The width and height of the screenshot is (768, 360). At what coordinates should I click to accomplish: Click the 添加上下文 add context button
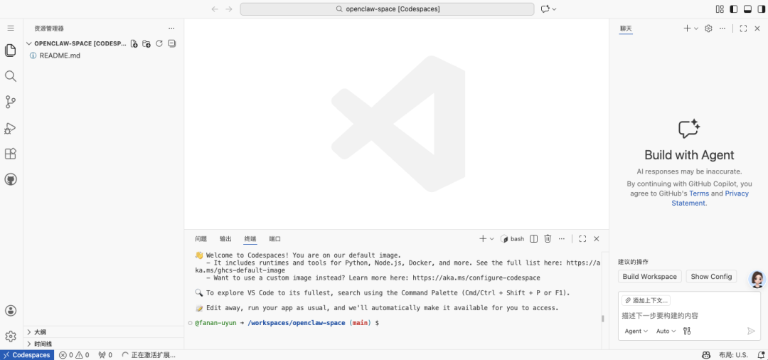coord(646,300)
